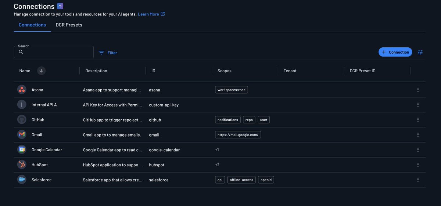Open the Filter options

(x=108, y=53)
